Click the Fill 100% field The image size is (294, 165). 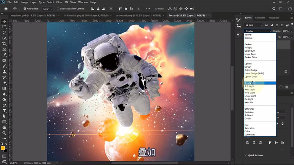point(286,37)
